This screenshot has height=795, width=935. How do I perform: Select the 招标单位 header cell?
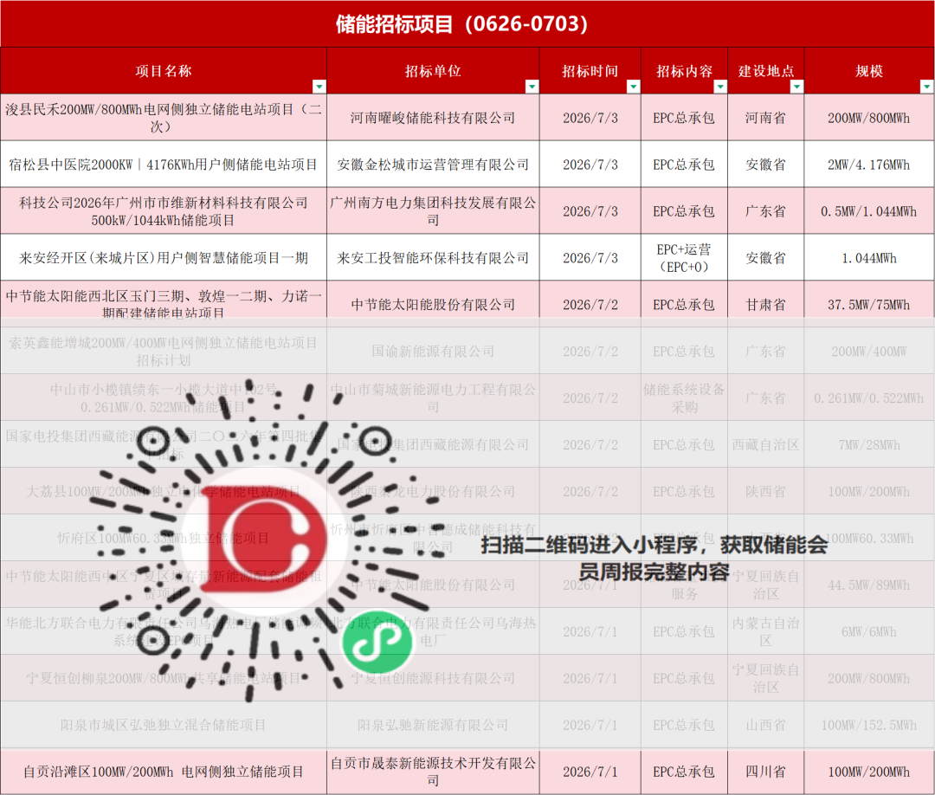point(433,71)
